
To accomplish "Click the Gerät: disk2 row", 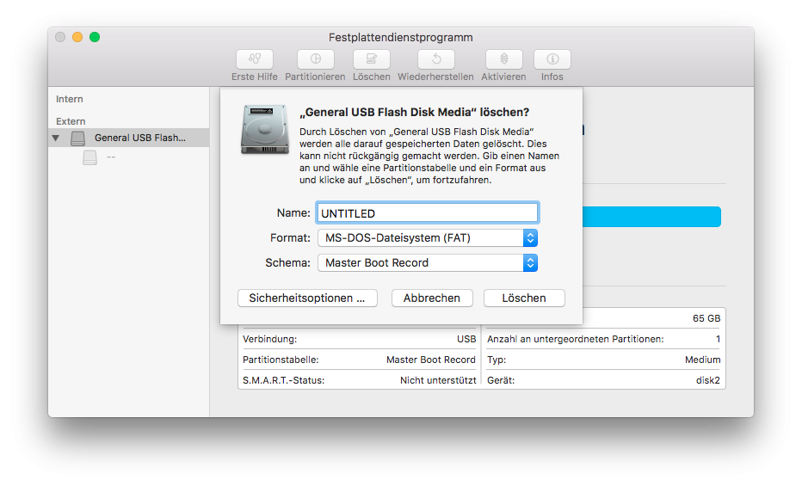I will (x=603, y=380).
